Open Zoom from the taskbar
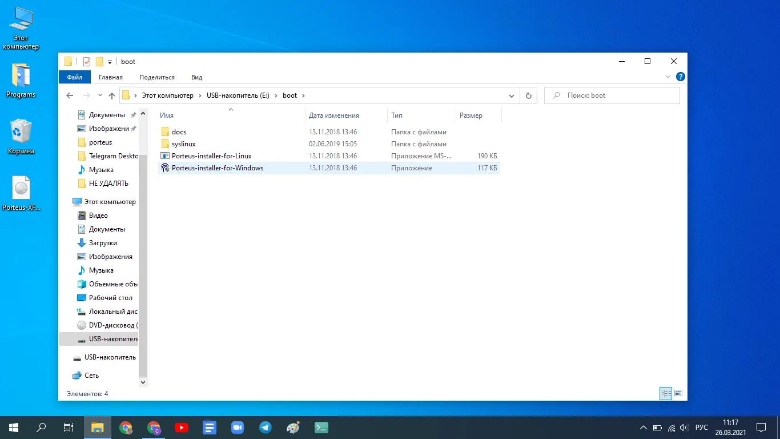Screen dimensions: 780x439 238,427
